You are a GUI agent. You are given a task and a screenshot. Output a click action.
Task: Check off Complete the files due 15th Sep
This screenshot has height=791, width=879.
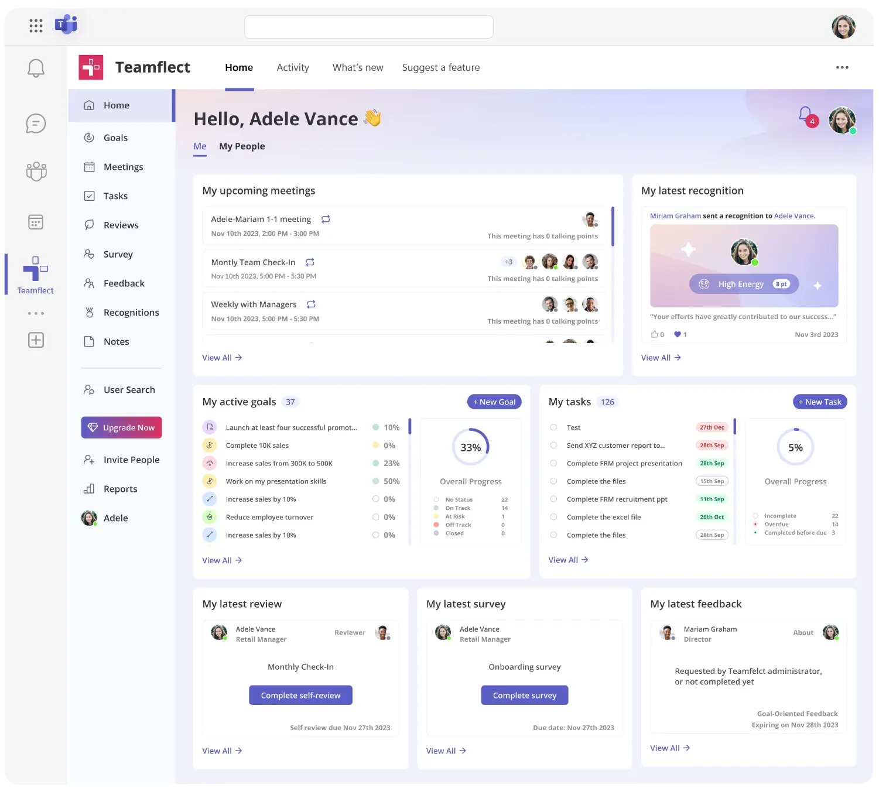553,481
